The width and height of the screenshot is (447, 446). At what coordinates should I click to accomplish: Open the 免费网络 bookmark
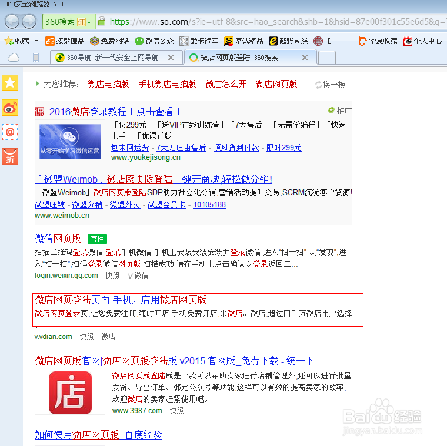(x=109, y=41)
